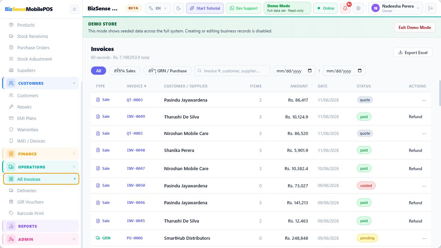Open the notifications bell icon
Viewport: 441px width, 248px height.
pos(345,8)
